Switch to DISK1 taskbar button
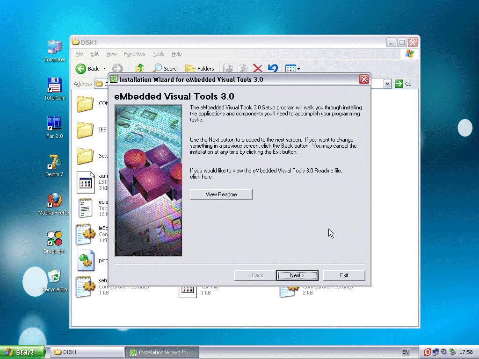Screen dimensions: 479x359 click(87, 352)
